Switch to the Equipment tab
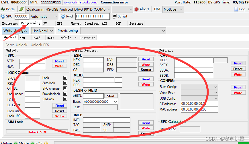The width and height of the screenshot is (249, 144). click(x=10, y=23)
